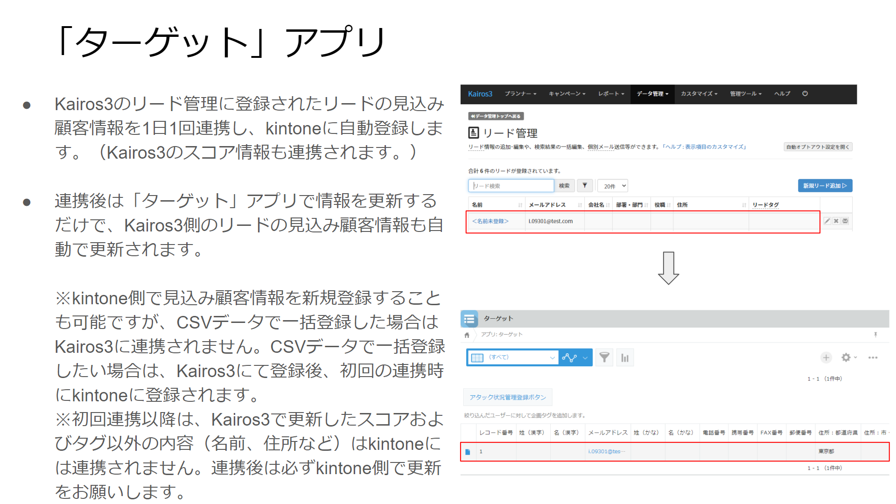Click the レコード番号 column header

pyautogui.click(x=496, y=433)
